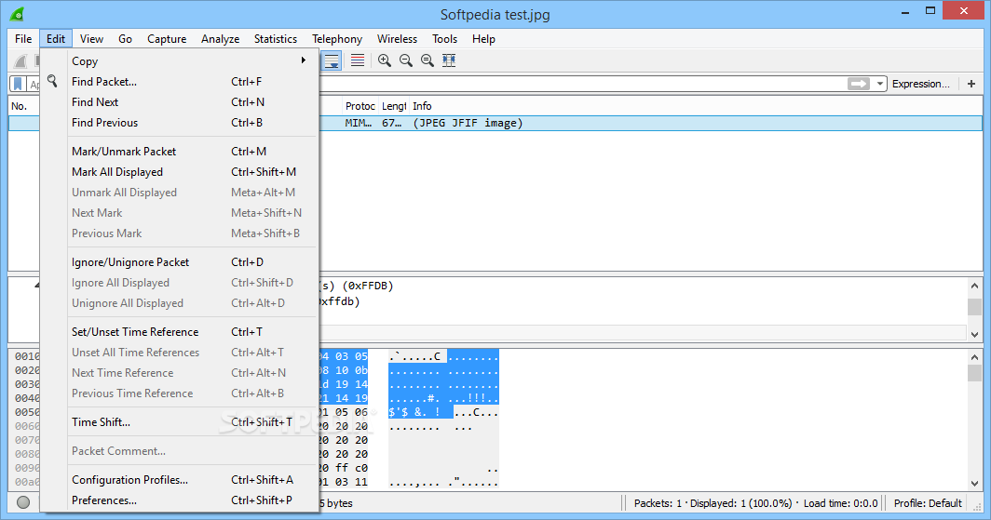
Task: Click the Expression... button
Action: [921, 84]
